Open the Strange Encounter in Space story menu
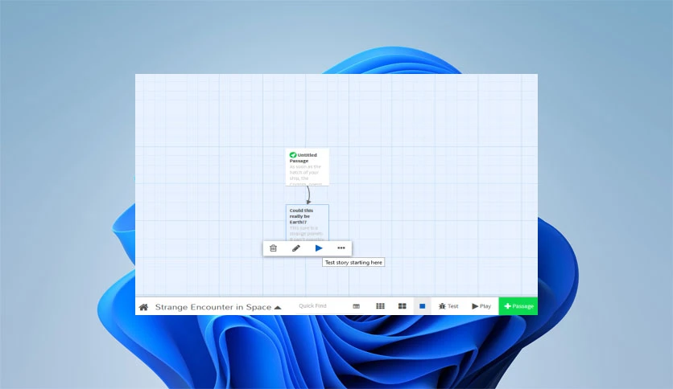The height and width of the screenshot is (389, 673). click(218, 307)
